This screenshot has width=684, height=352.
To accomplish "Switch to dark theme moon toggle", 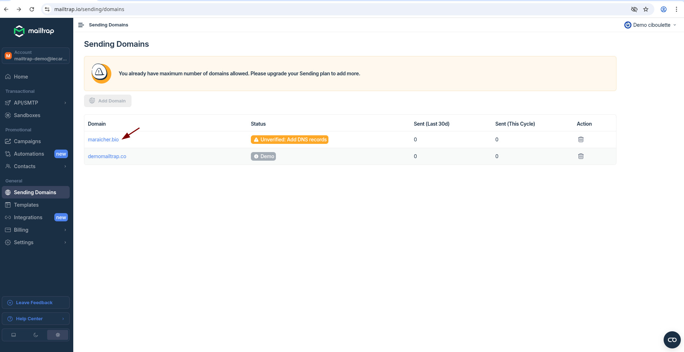I will click(x=36, y=335).
